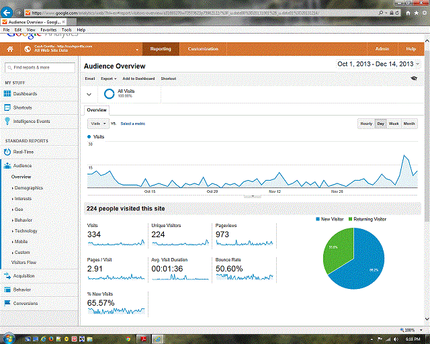Refresh the page with the reload icon
430x344 pixels.
coord(397,13)
